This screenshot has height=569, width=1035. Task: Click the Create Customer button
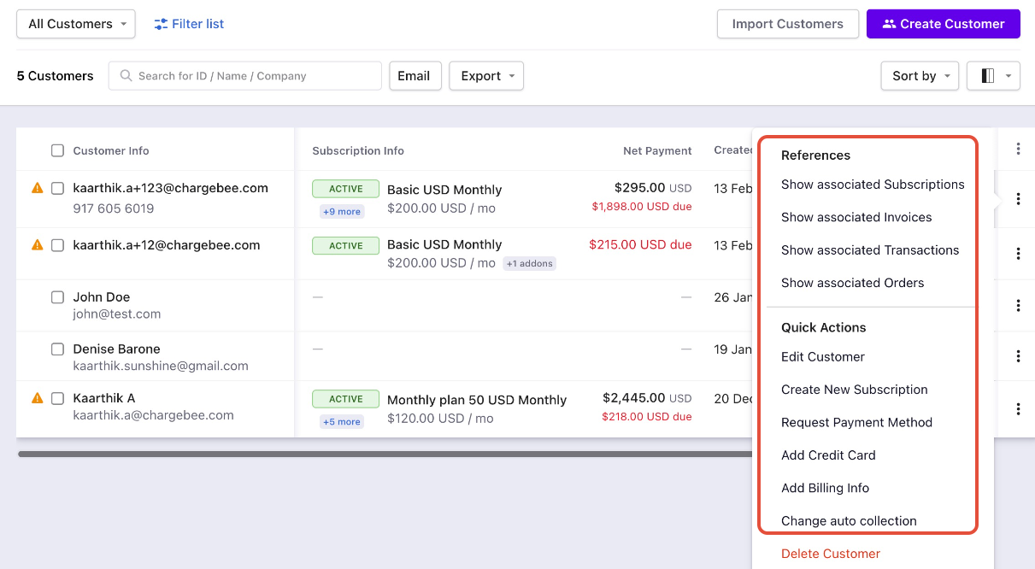click(943, 24)
